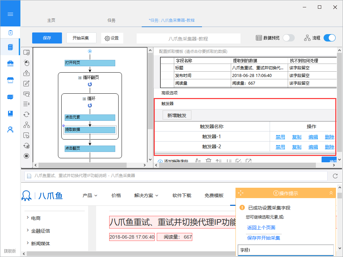Image resolution: width=343 pixels, height=257 pixels.
Task: Click the trash delete field icon
Action: click(x=208, y=161)
